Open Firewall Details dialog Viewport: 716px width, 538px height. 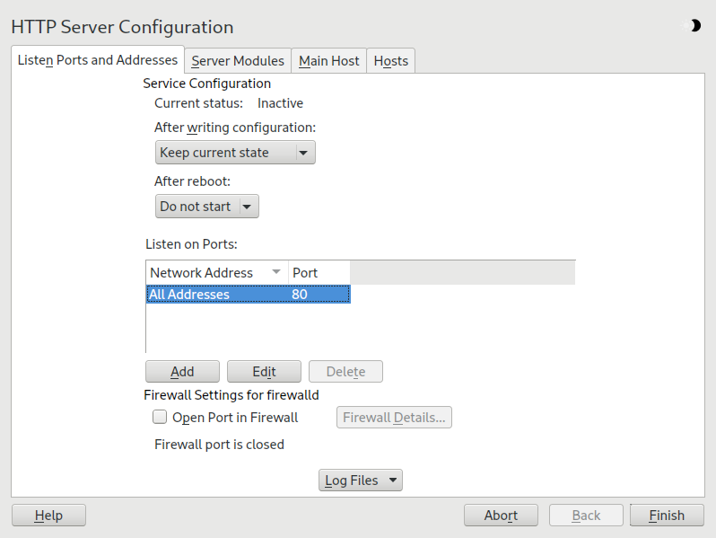(x=394, y=417)
